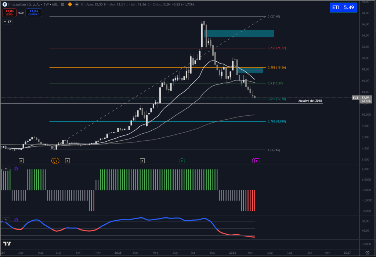Click the orange S split icon on timeline
Viewport: 376px width, 257px height.
55,160
